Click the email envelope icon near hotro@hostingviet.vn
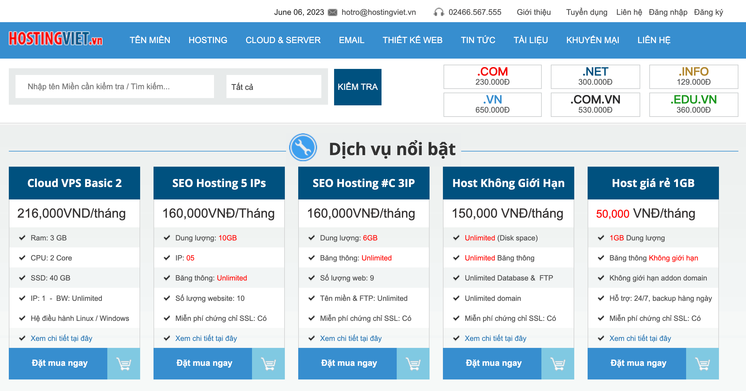Screen dimensions: 746x391 [333, 12]
